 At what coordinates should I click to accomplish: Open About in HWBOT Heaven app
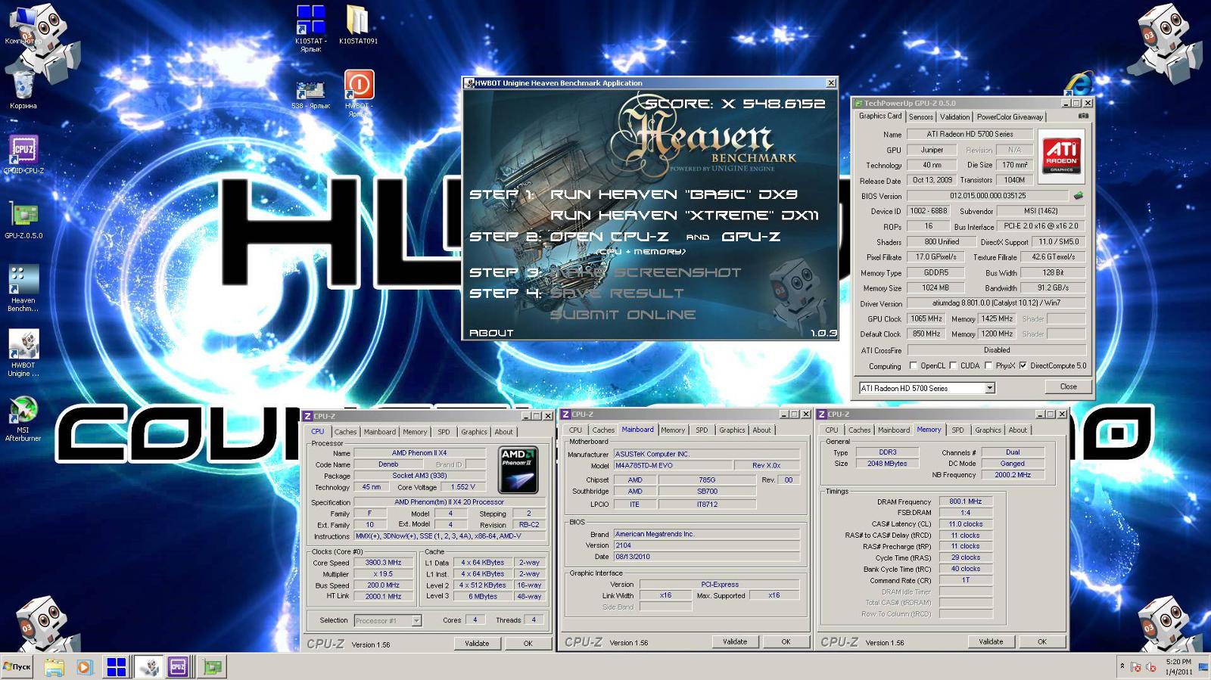(491, 333)
